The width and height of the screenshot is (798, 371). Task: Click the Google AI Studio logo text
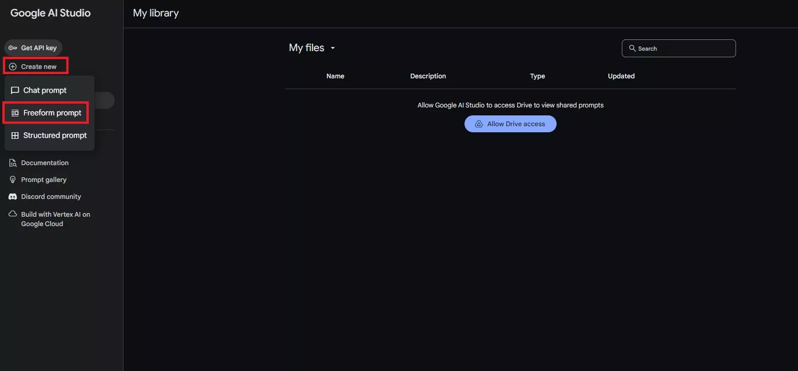click(x=50, y=13)
